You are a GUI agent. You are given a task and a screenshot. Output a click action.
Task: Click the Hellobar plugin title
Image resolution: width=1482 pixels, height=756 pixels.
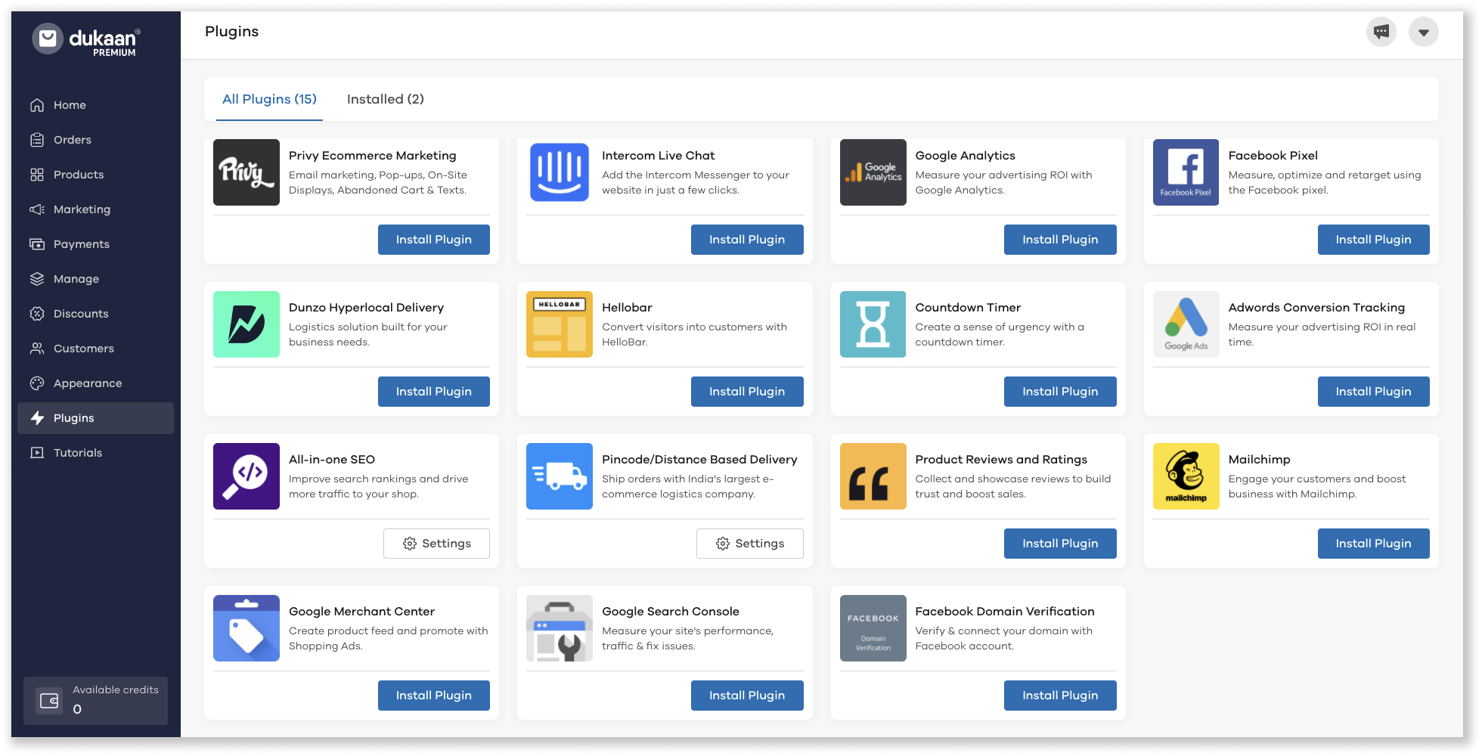pyautogui.click(x=627, y=308)
